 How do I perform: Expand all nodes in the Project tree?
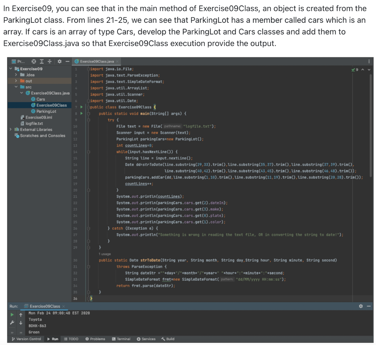tap(42, 61)
